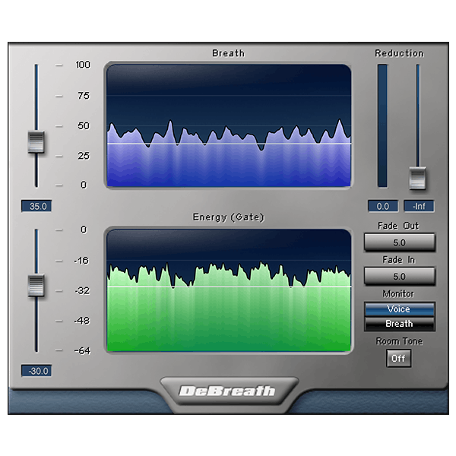Click the Fade Out 5.0 value button
Viewport: 456px width, 456px height.
click(399, 242)
